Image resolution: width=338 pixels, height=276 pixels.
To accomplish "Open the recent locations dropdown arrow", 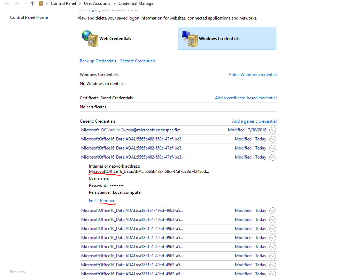I will (25, 3).
